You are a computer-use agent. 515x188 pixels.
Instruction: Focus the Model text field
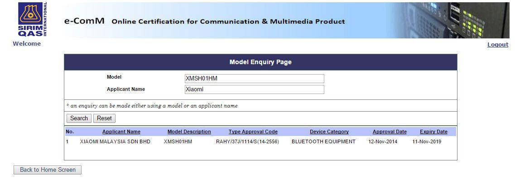click(255, 78)
